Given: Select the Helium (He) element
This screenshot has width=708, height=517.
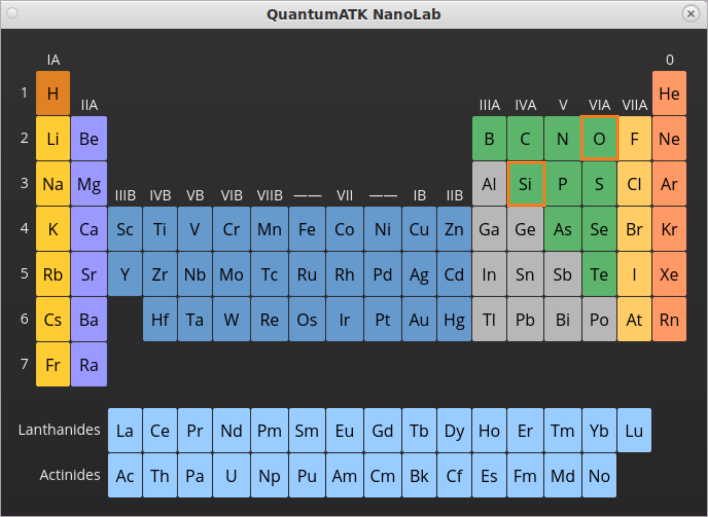Looking at the screenshot, I should [669, 93].
